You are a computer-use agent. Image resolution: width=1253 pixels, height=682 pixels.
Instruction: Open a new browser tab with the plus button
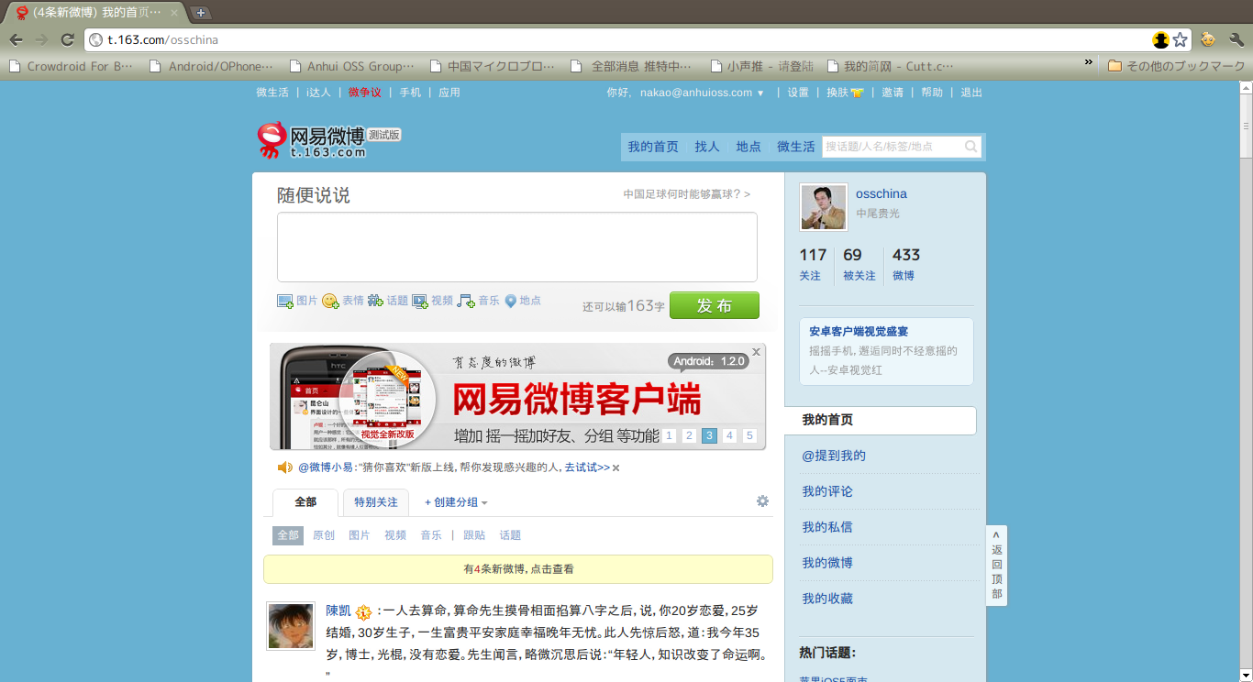point(200,13)
